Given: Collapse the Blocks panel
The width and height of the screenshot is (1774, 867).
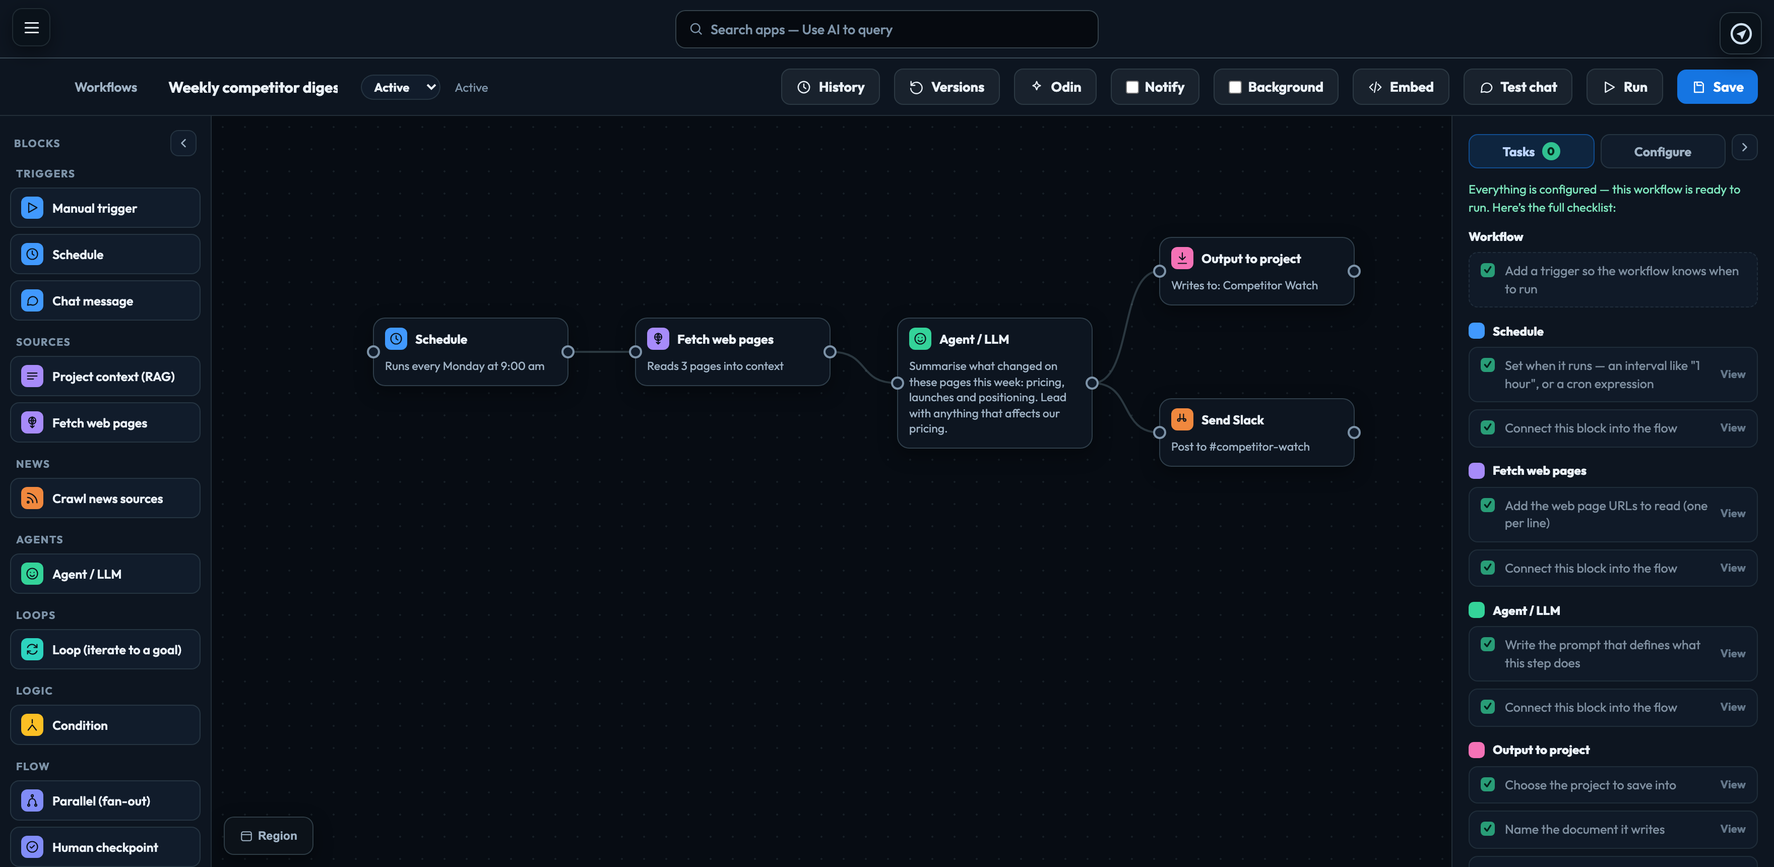Looking at the screenshot, I should tap(183, 143).
